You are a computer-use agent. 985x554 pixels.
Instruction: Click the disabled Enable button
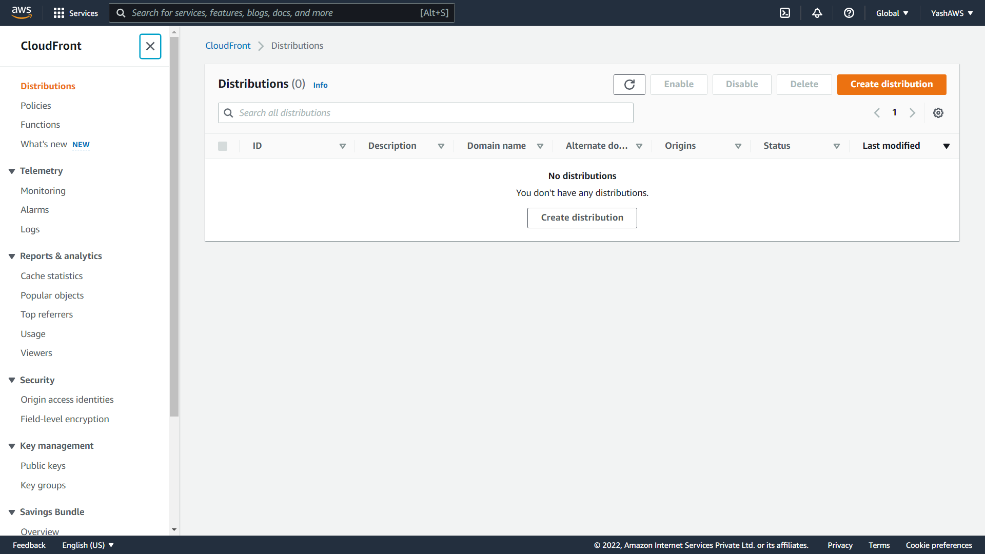(x=679, y=84)
